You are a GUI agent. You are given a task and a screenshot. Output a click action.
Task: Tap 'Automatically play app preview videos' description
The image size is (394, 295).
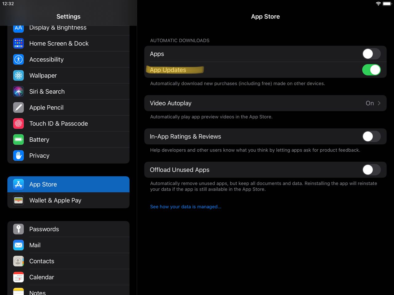click(x=211, y=117)
